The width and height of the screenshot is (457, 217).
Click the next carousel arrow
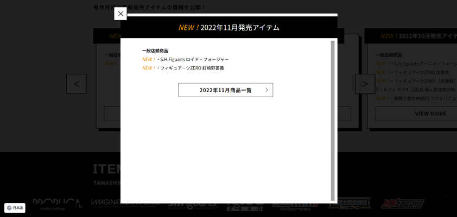pyautogui.click(x=365, y=84)
